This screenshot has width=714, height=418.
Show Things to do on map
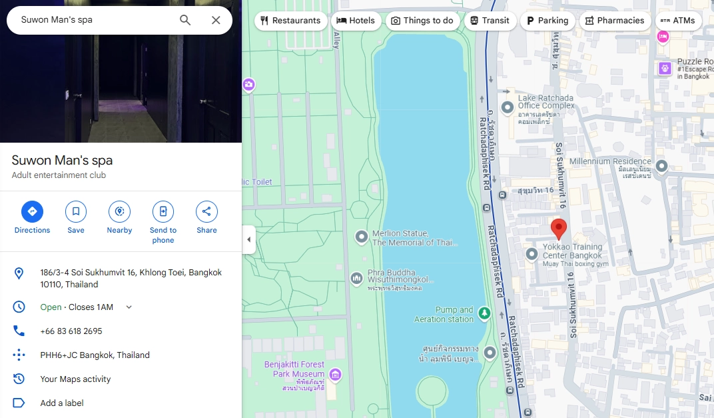point(422,21)
